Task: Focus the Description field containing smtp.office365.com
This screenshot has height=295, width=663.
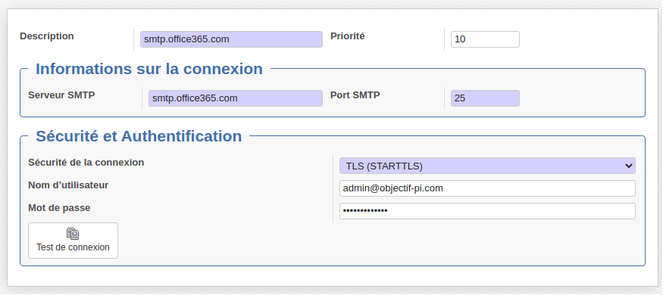Action: (x=231, y=39)
